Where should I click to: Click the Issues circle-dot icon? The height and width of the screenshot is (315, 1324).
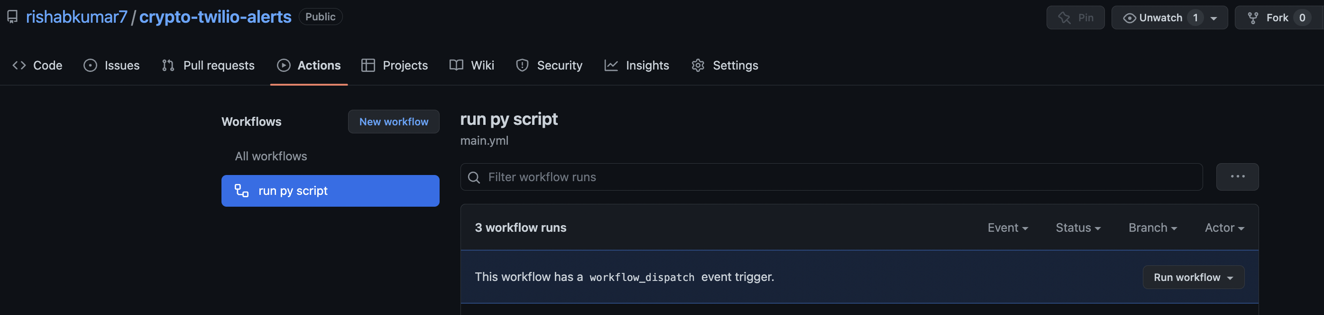(x=91, y=65)
